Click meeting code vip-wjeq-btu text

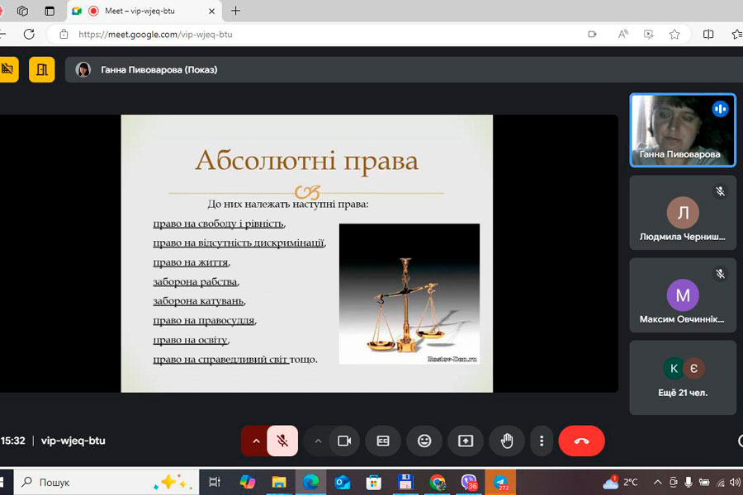pos(73,441)
